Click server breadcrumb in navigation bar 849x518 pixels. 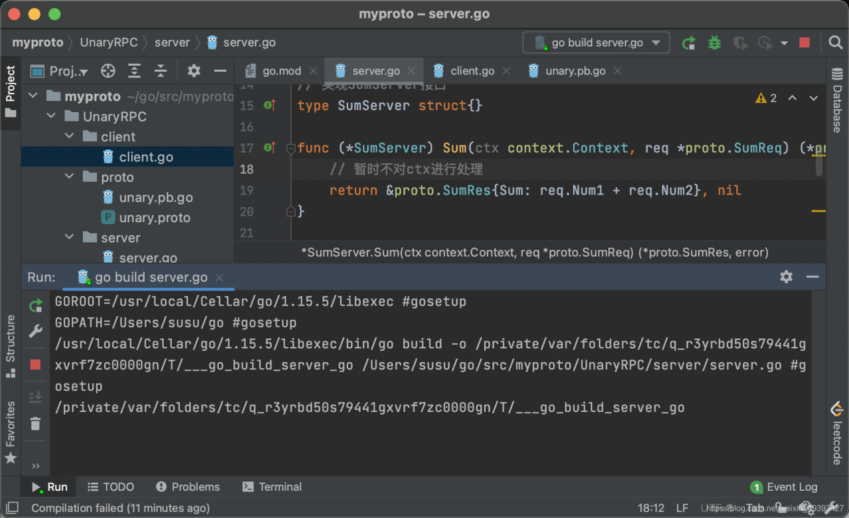pos(172,42)
